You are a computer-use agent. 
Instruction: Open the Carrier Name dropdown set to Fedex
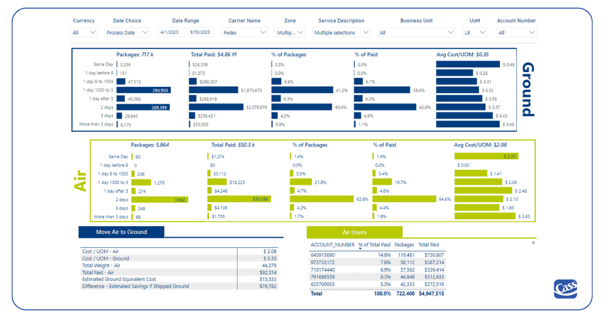click(x=244, y=32)
